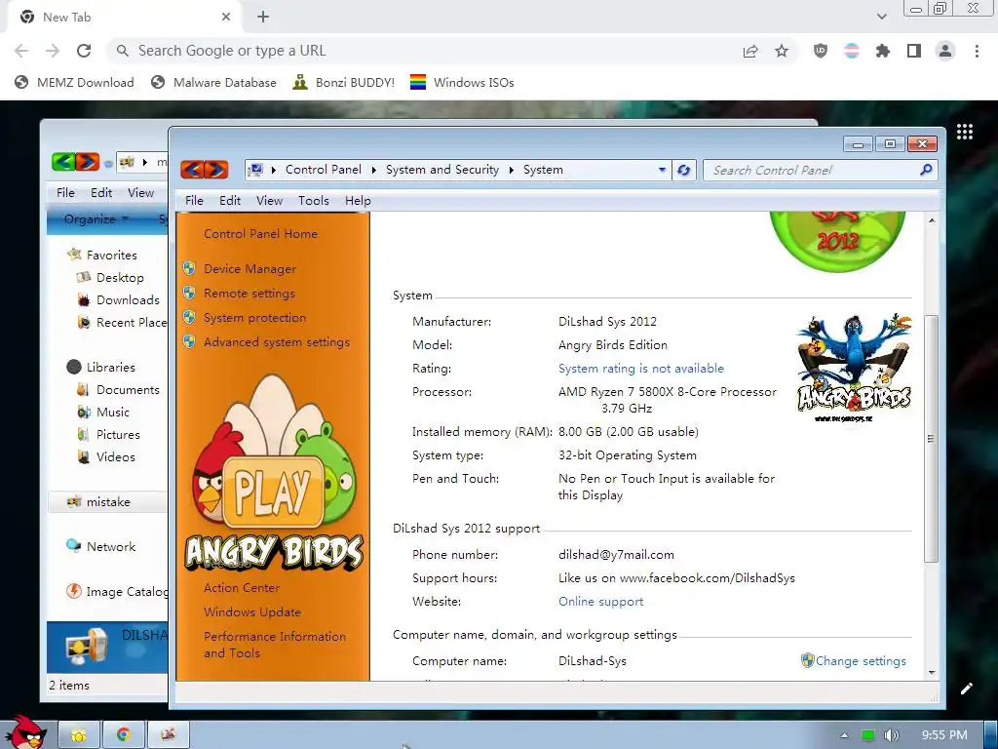Open Organize dropdown in explorer window
The height and width of the screenshot is (749, 998).
click(x=96, y=219)
